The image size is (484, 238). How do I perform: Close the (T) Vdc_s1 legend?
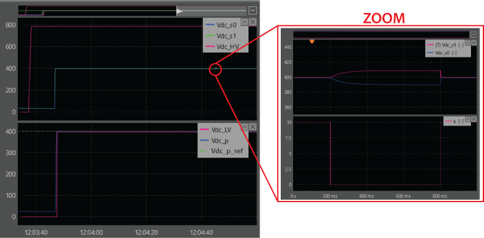(x=474, y=43)
